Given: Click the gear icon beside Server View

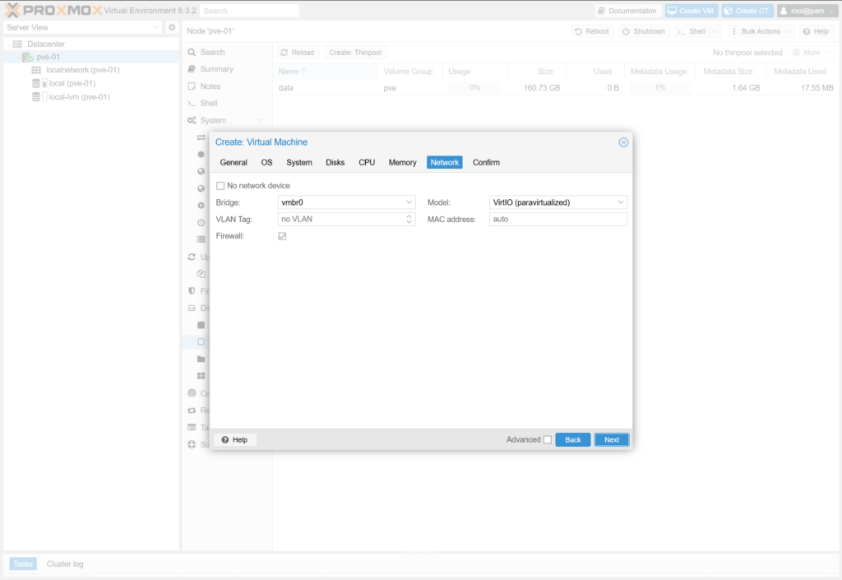Looking at the screenshot, I should [x=172, y=27].
